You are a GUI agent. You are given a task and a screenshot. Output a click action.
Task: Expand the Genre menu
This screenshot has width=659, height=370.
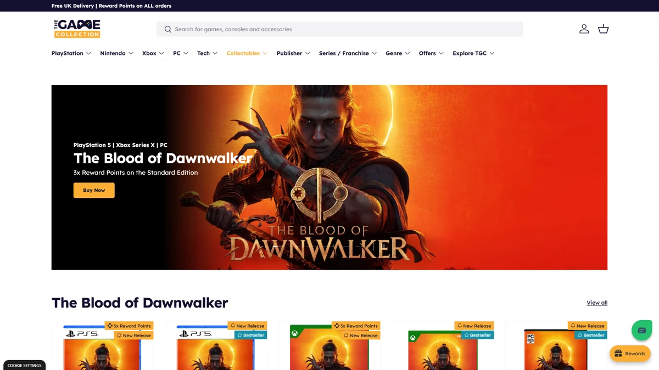(x=398, y=53)
